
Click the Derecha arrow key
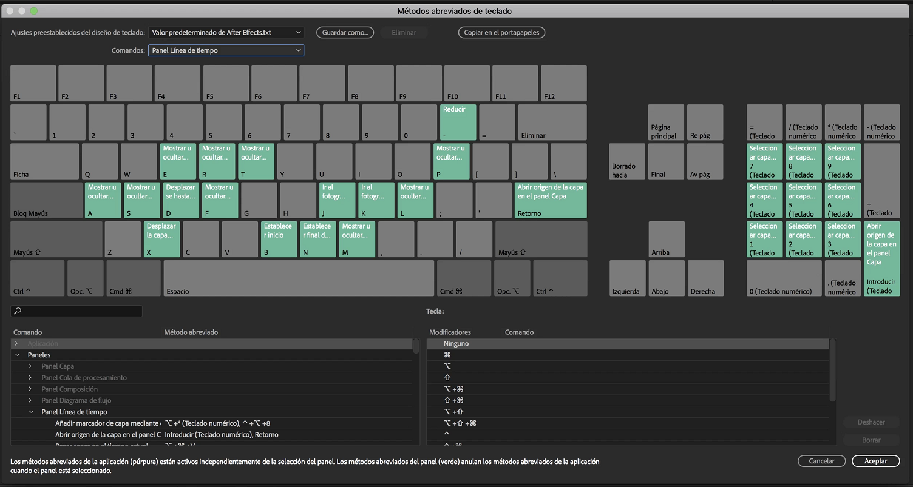(705, 278)
